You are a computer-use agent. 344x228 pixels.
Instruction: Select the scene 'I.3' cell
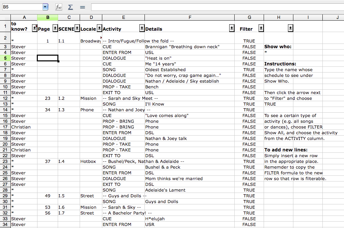click(x=69, y=110)
